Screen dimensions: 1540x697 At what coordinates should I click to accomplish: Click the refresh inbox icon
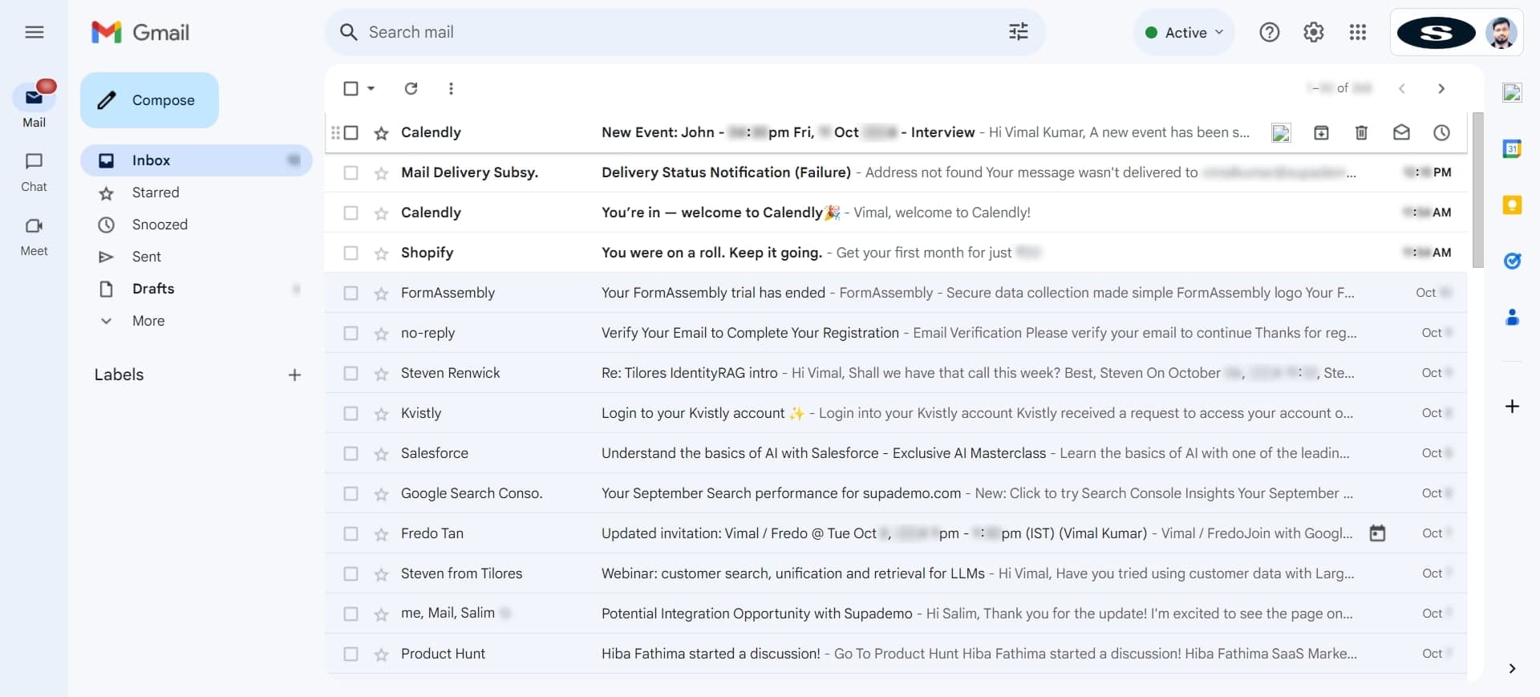click(411, 88)
